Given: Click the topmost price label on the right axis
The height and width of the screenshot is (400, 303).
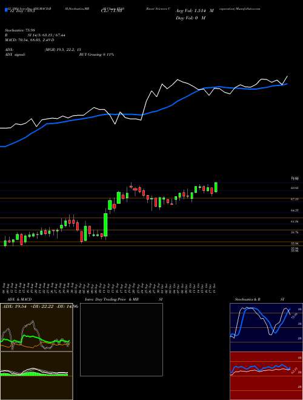Looking at the screenshot, I should (x=295, y=179).
